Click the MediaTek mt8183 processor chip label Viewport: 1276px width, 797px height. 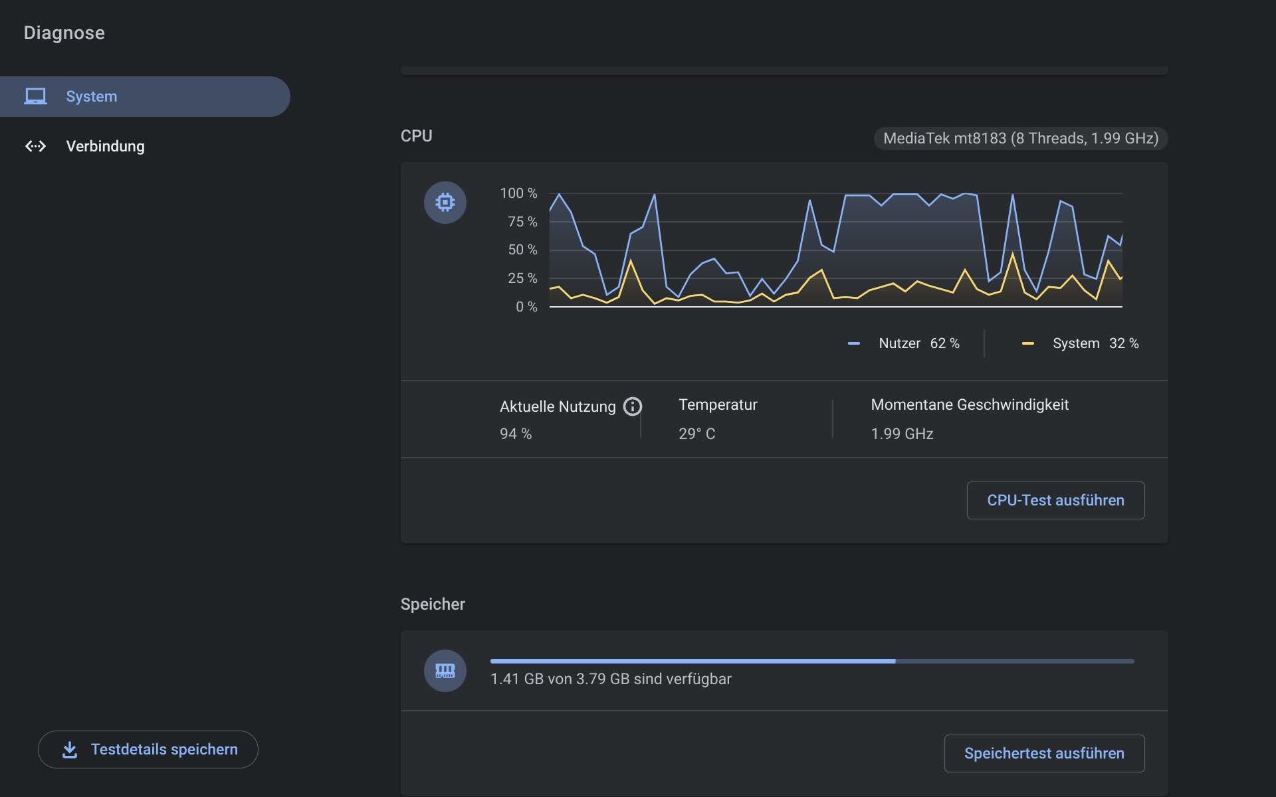pyautogui.click(x=1020, y=138)
